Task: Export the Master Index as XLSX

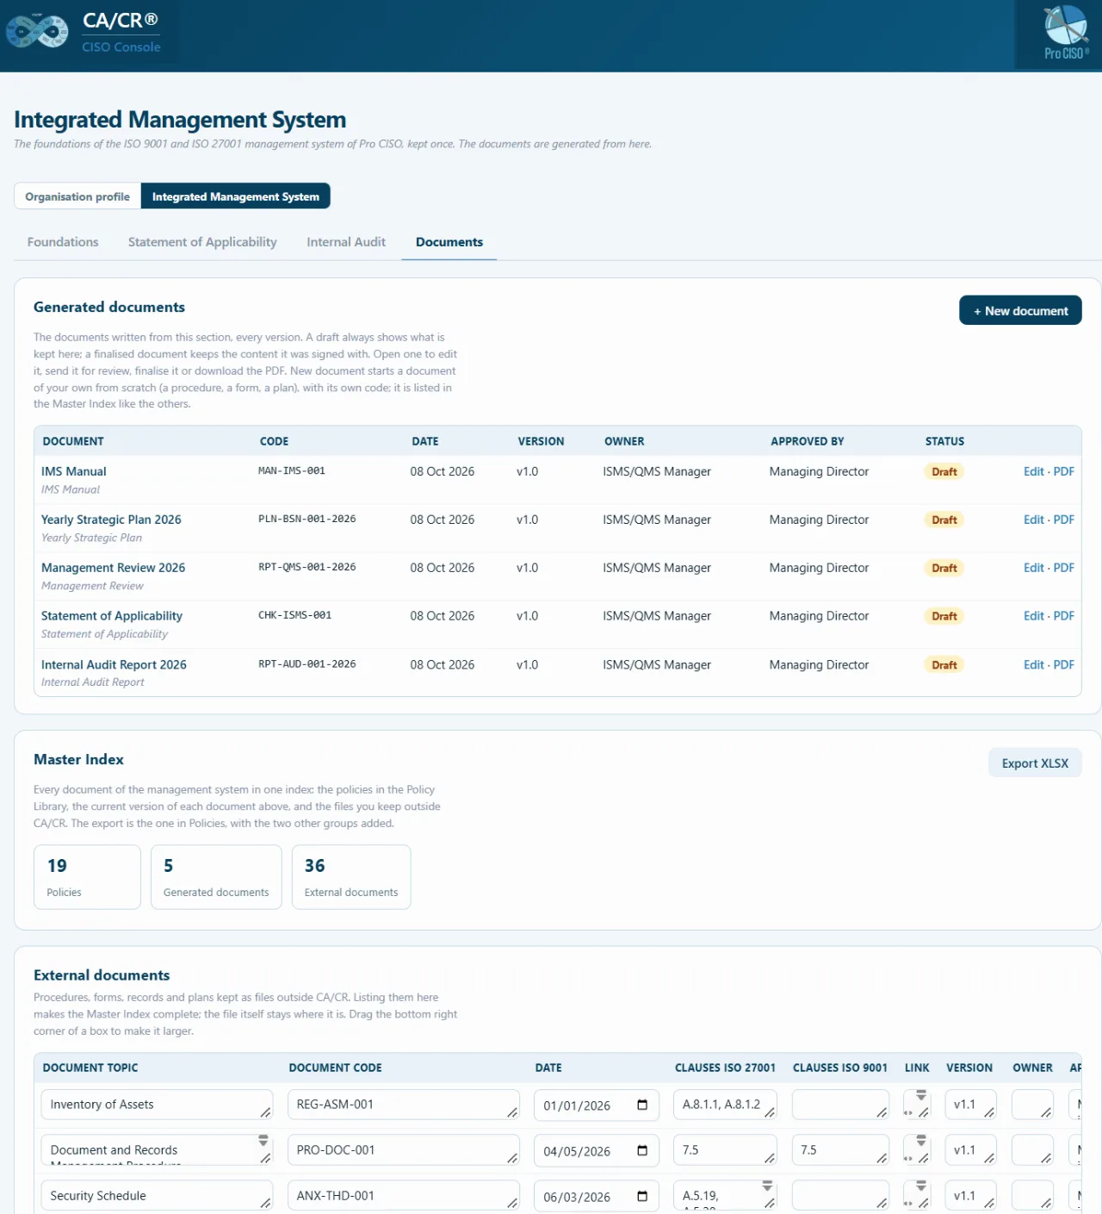Action: (1035, 763)
